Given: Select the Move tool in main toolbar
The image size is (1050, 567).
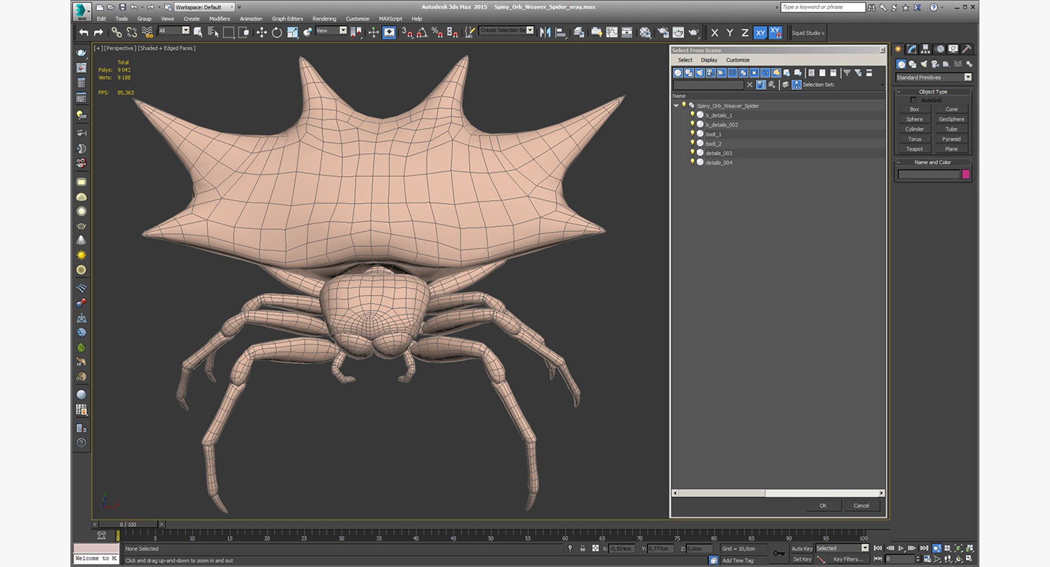Looking at the screenshot, I should click(261, 33).
